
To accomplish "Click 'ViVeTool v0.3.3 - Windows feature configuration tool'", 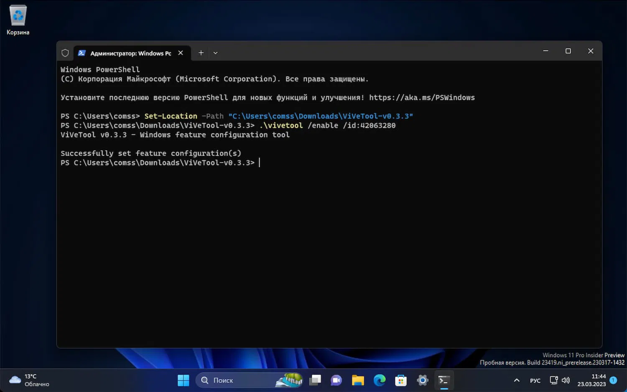I will 175,135.
